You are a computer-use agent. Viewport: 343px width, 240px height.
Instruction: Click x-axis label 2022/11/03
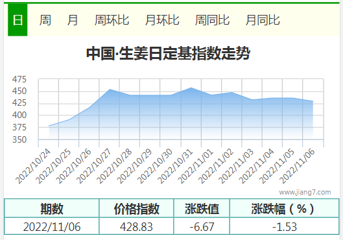tap(236, 167)
